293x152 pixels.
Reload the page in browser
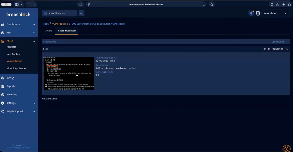coord(204,4)
